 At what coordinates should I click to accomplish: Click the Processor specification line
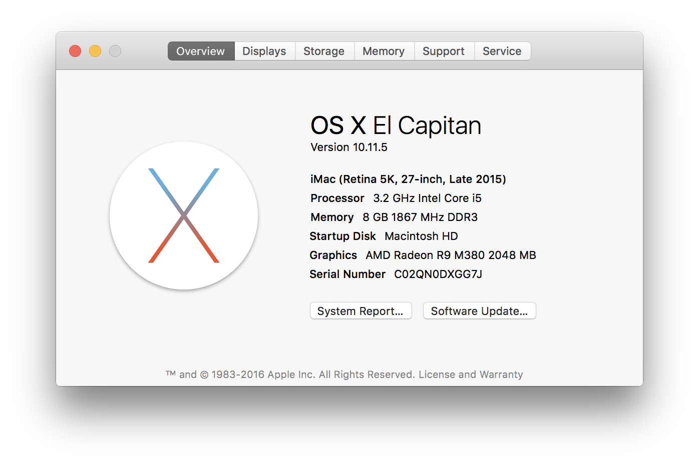396,198
